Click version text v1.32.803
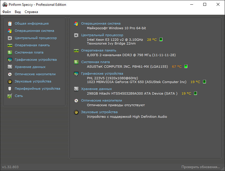Viewport: 225px width, 171px height. pyautogui.click(x=10, y=167)
